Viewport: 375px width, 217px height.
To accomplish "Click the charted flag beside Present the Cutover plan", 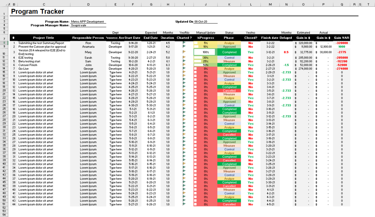I will pyautogui.click(x=183, y=47).
